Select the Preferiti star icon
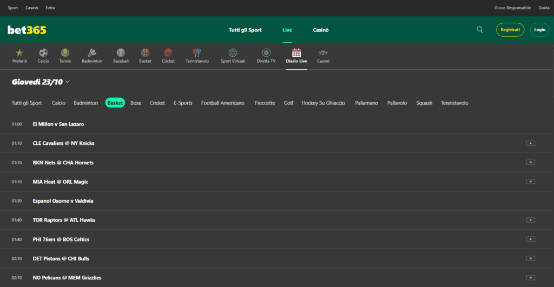554x287 pixels. click(x=19, y=53)
